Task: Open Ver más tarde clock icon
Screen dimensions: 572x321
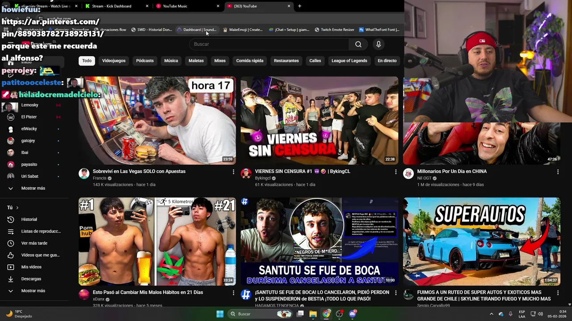Action: [11, 243]
